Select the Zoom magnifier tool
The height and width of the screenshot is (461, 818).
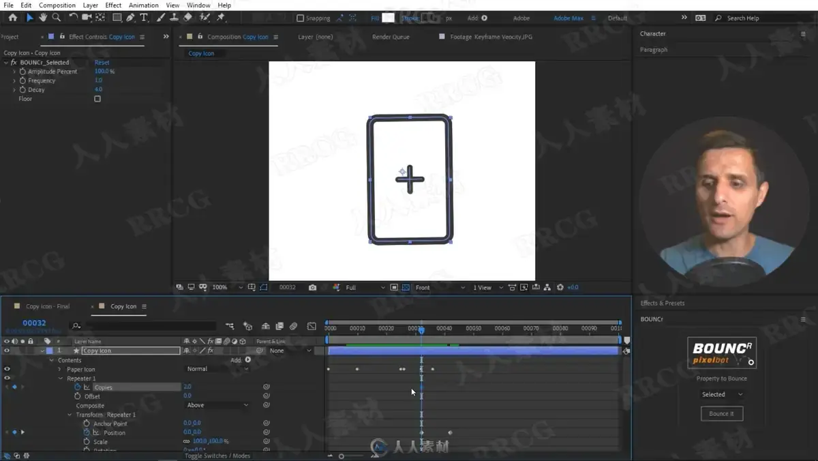[x=57, y=18]
